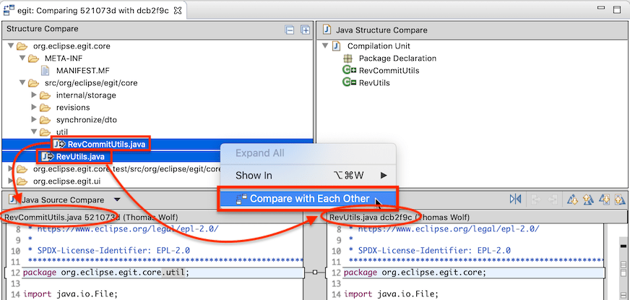Go to previous change

[x=620, y=199]
